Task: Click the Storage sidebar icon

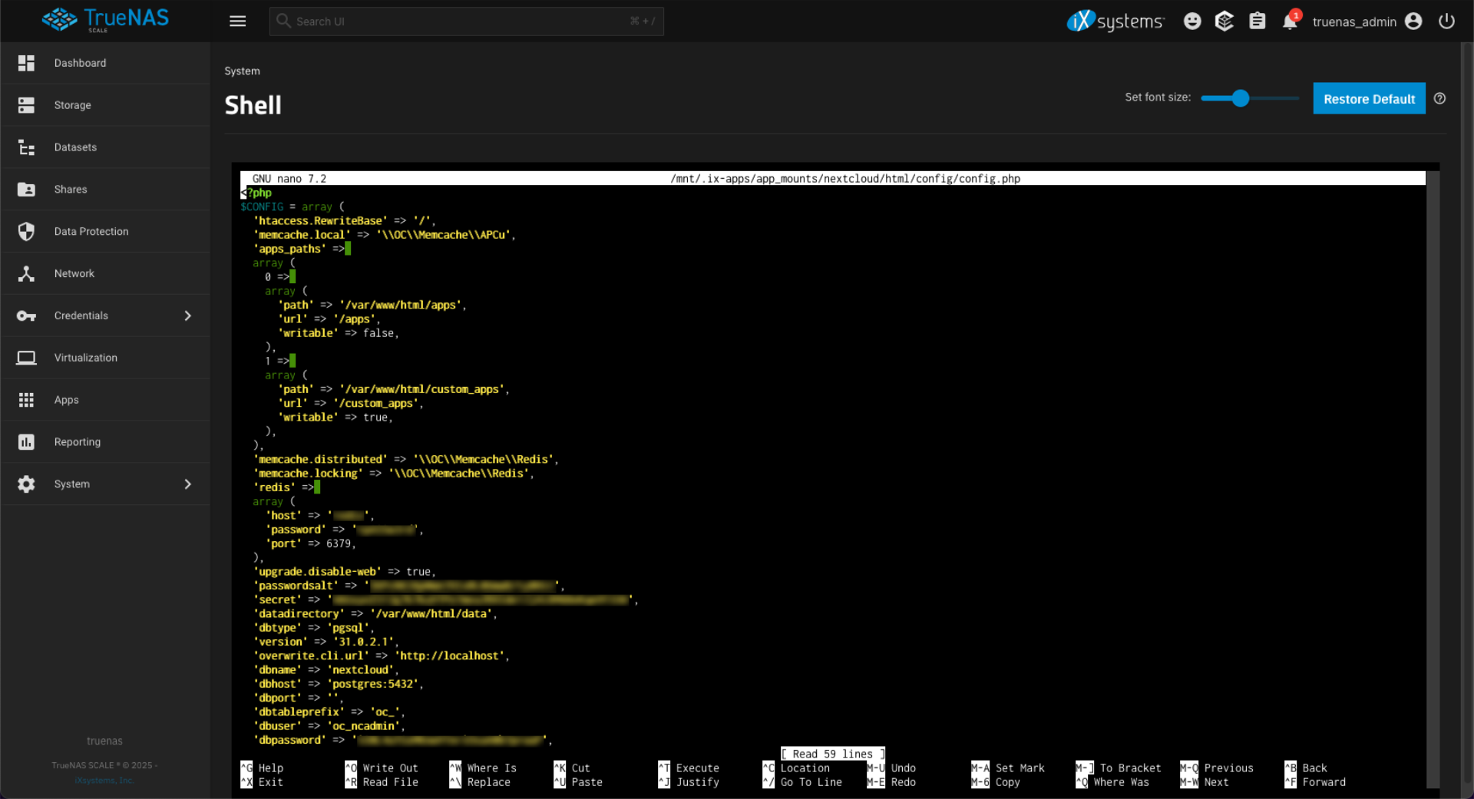Action: (x=26, y=105)
